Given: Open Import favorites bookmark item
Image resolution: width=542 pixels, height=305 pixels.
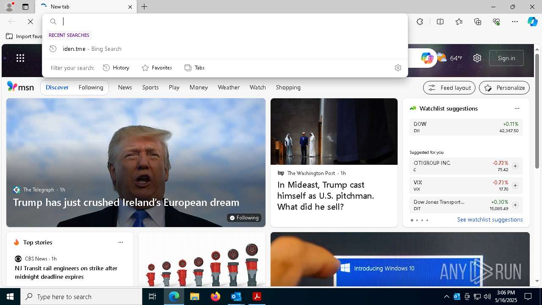Looking at the screenshot, I should pos(24,36).
